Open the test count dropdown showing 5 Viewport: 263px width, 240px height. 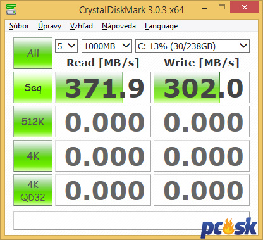66,46
